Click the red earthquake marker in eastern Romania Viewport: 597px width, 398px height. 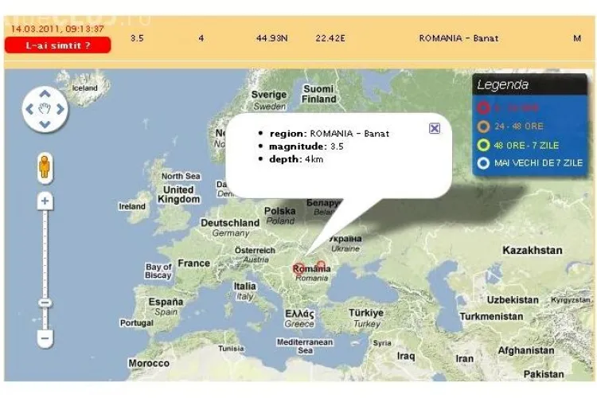pos(322,265)
